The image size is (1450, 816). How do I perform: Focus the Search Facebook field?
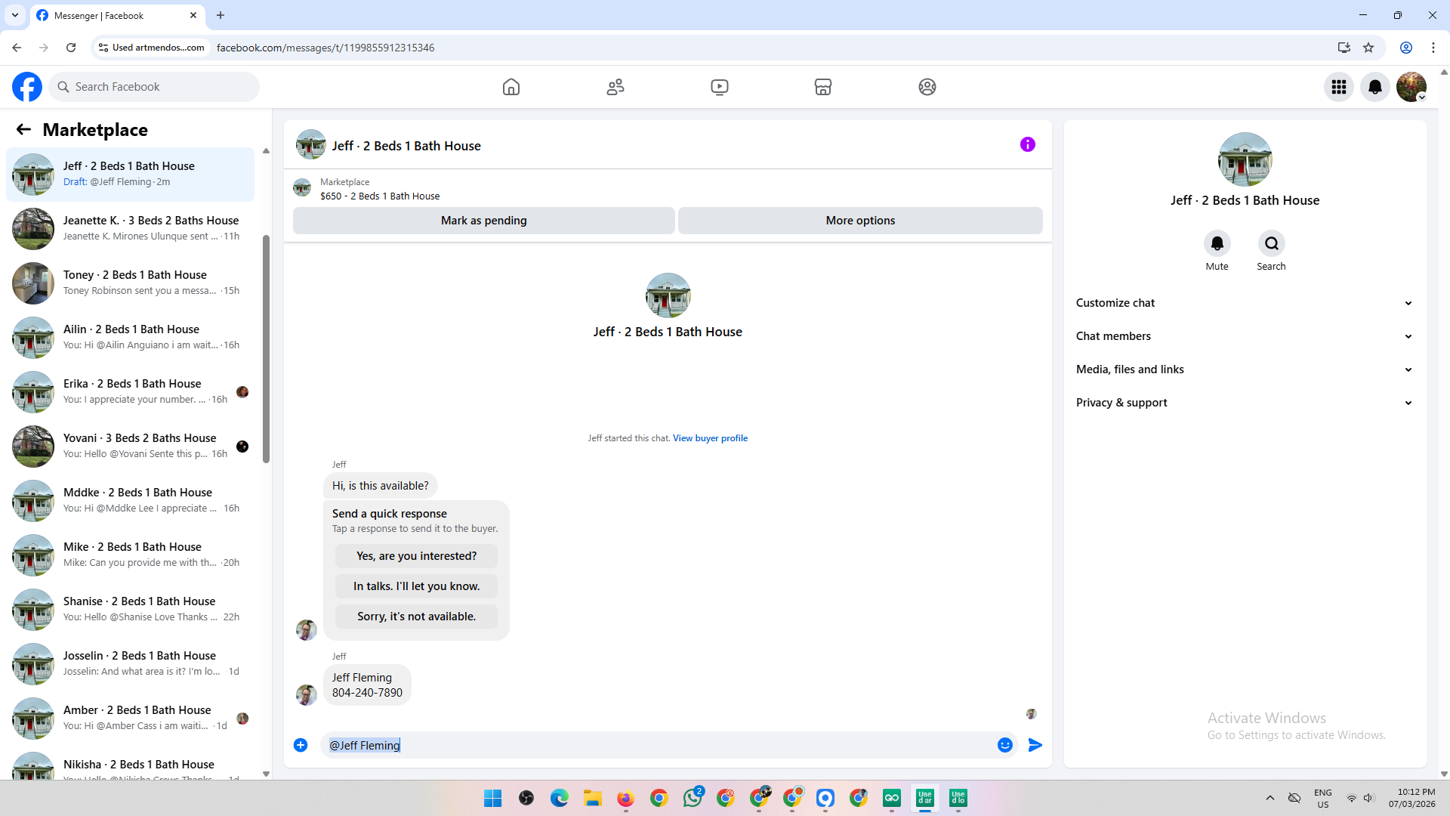click(x=154, y=87)
